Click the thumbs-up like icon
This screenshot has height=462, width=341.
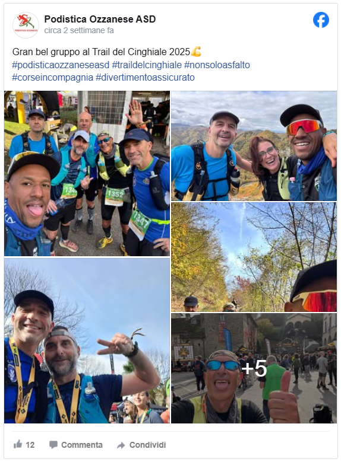[18, 444]
